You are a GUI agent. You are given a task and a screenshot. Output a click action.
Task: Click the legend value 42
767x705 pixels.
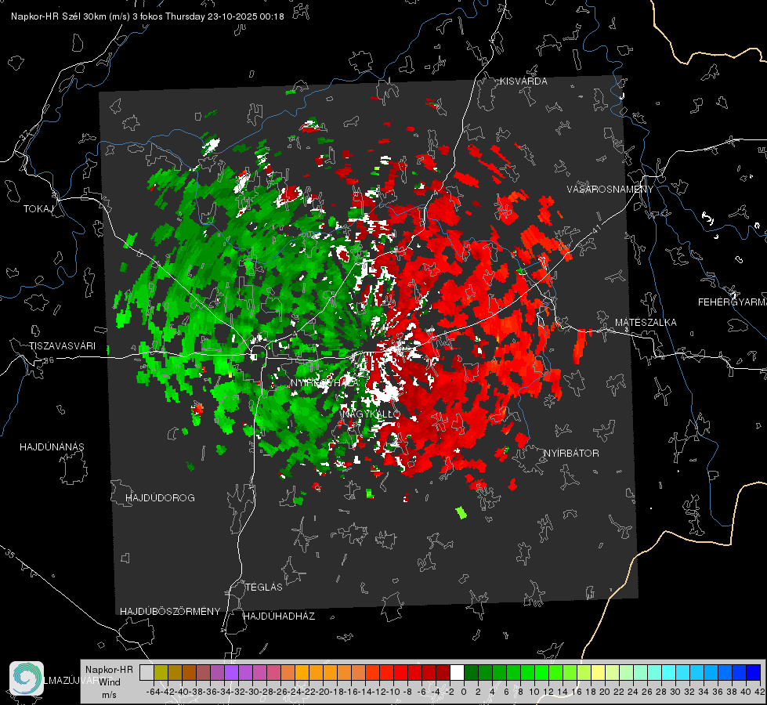point(760,692)
